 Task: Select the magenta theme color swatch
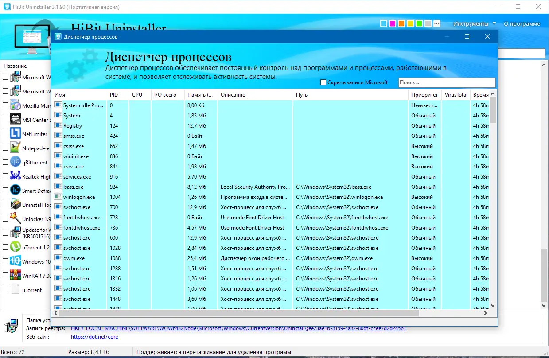(x=393, y=23)
